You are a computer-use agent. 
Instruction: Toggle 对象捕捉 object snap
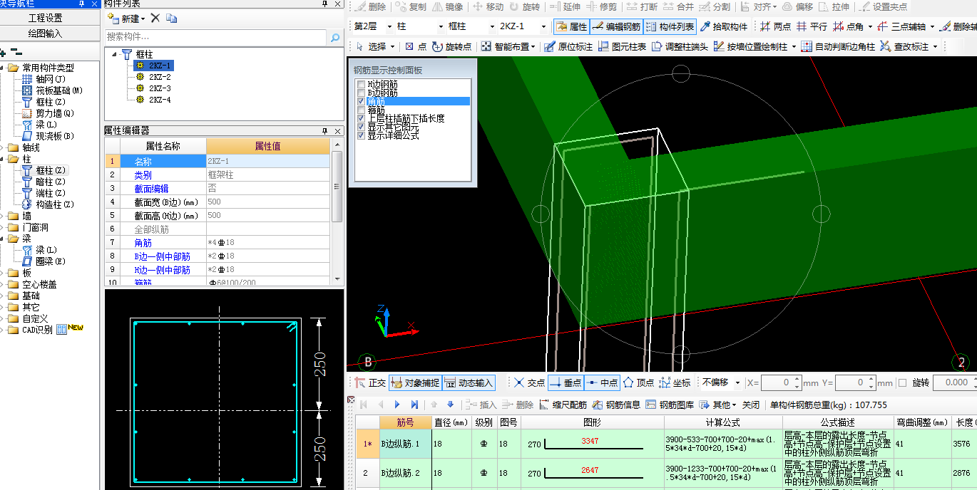[415, 382]
